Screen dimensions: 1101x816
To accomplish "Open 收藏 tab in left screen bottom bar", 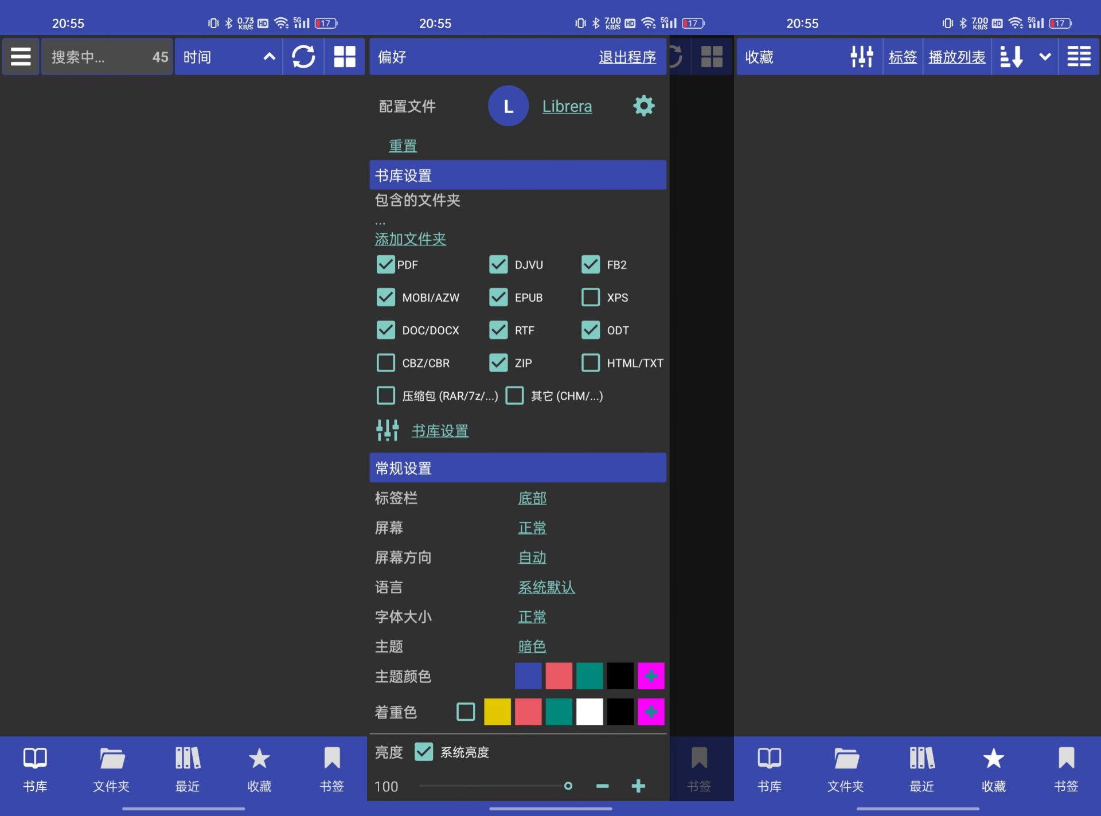I will click(259, 770).
